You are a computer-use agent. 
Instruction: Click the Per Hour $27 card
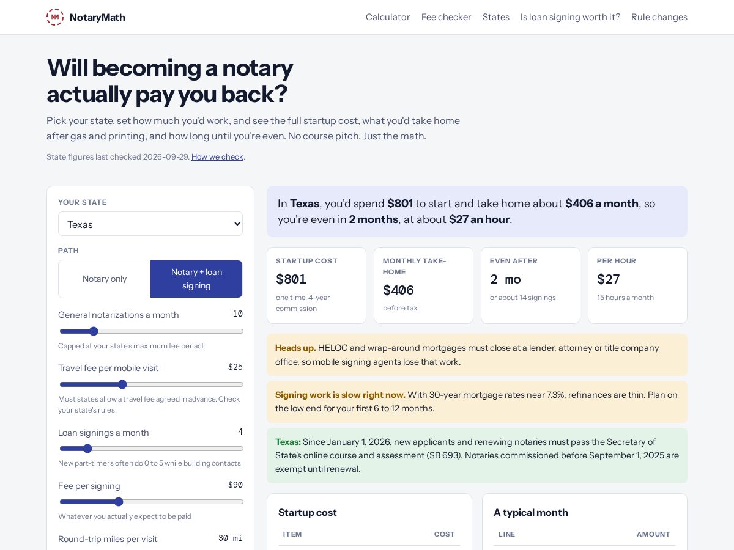tap(637, 285)
